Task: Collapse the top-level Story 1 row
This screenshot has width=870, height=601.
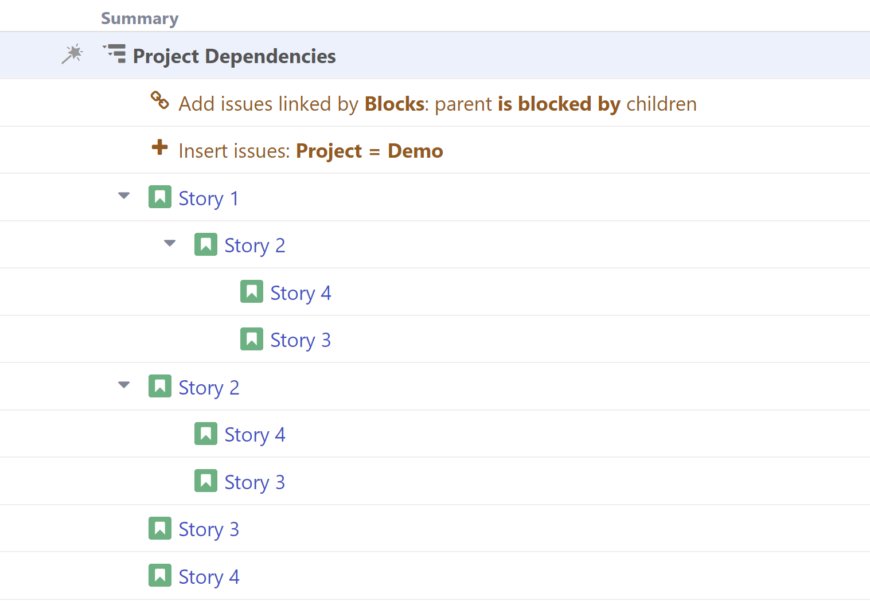Action: tap(124, 196)
